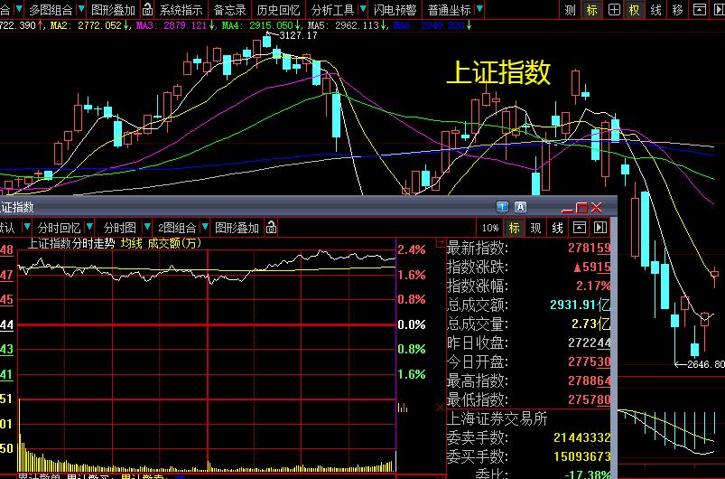Click the 线 line tool in main toolbar
The image size is (725, 479).
(655, 10)
